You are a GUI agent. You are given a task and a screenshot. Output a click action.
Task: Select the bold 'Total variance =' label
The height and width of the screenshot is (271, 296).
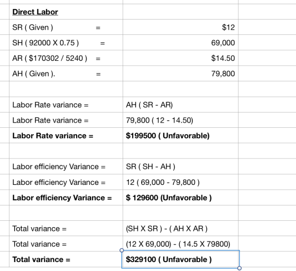[x=41, y=259]
